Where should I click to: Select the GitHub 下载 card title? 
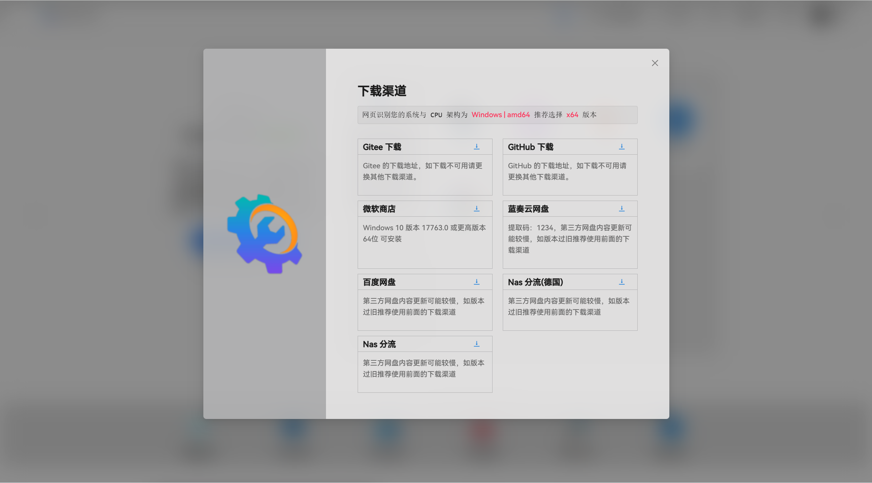click(x=530, y=147)
